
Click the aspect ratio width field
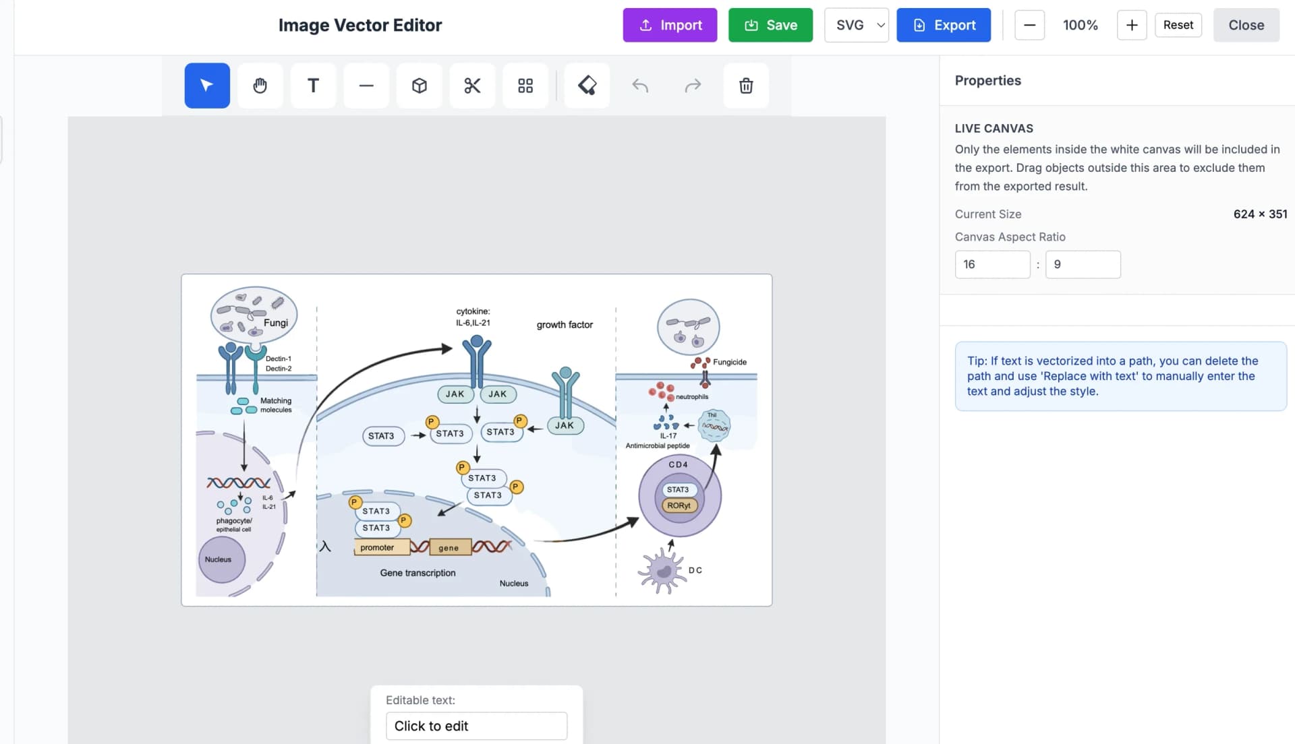[992, 264]
